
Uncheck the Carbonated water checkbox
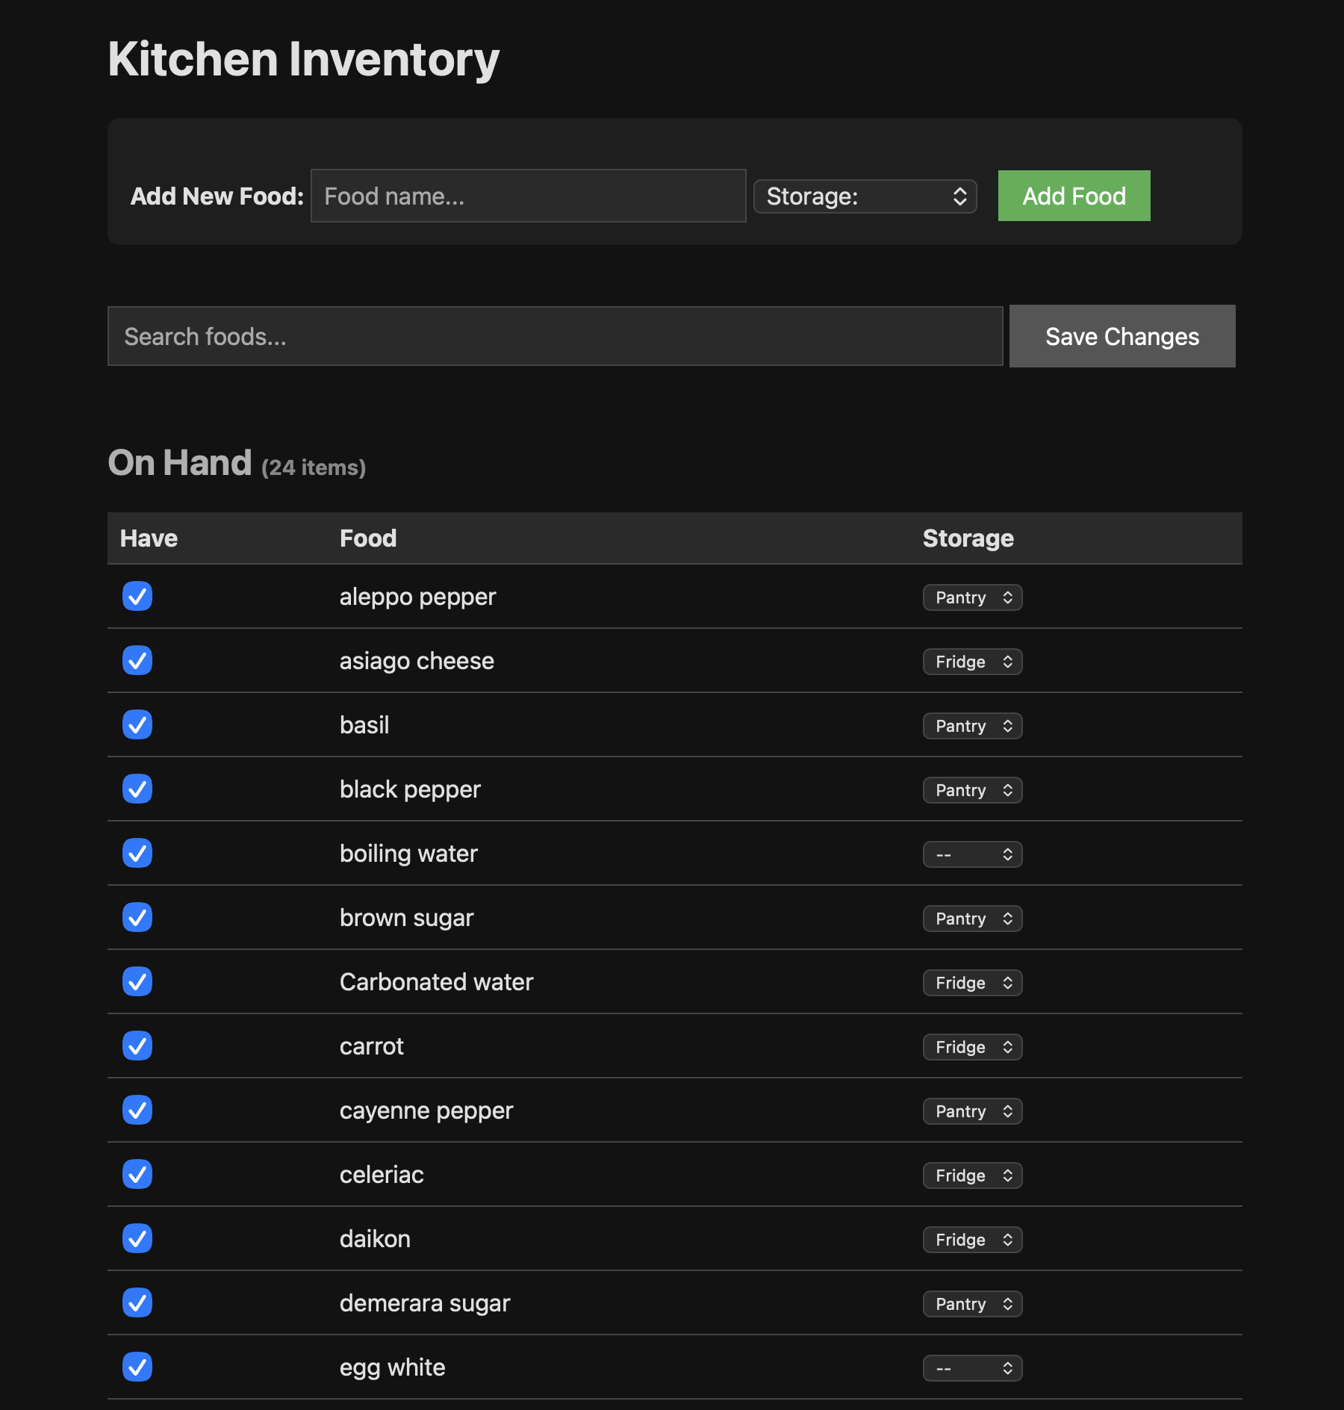137,982
